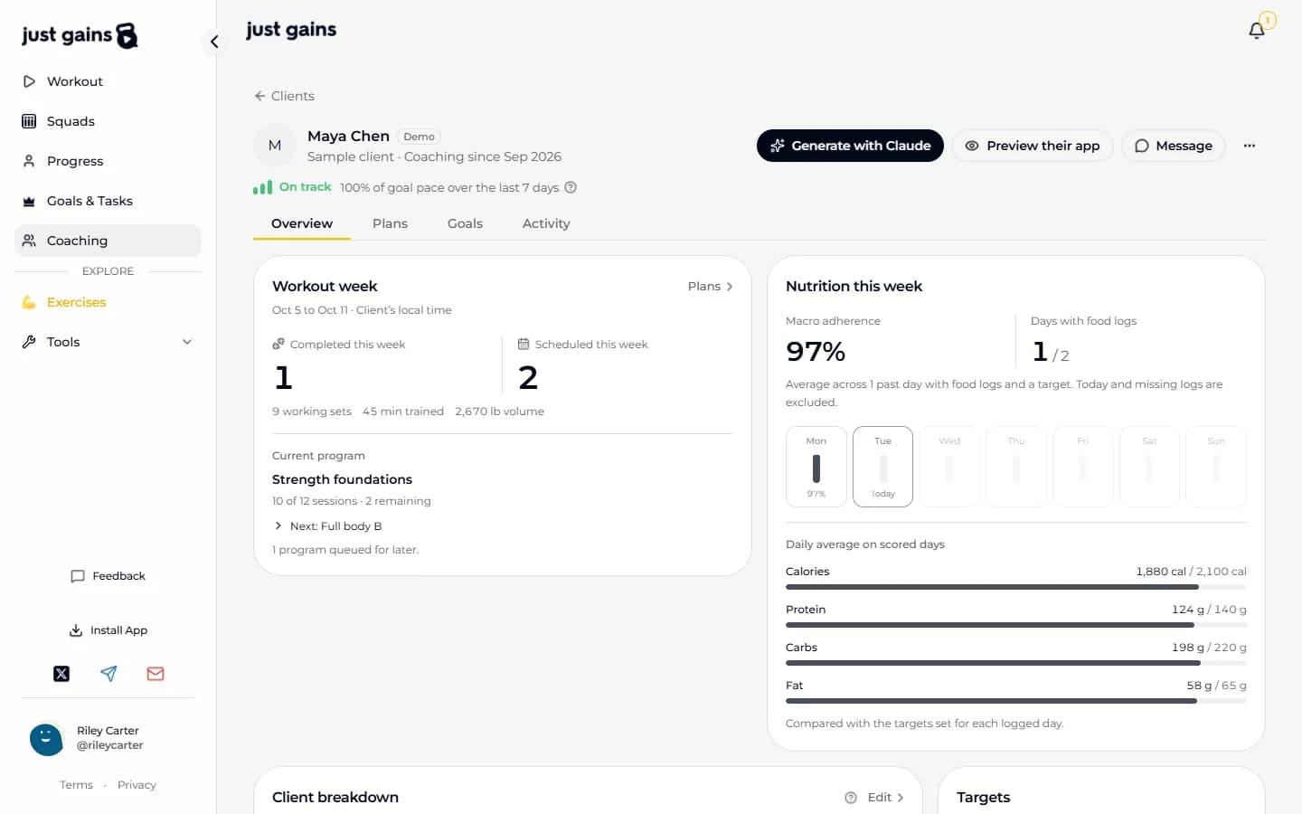This screenshot has width=1302, height=814.
Task: Switch to the Activity tab
Action: (546, 223)
